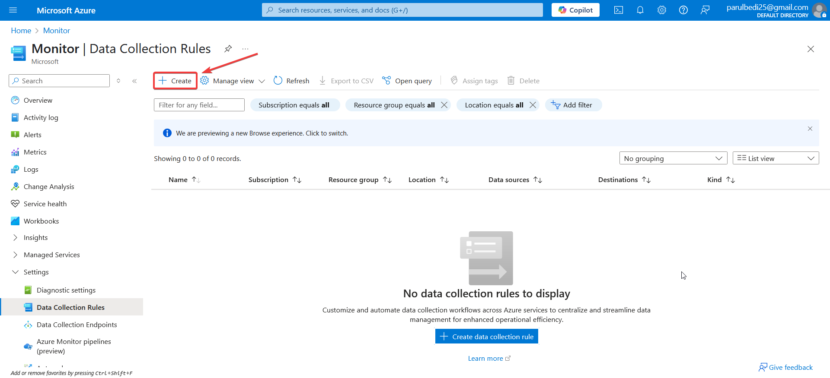Click the sidebar Search box

click(x=59, y=81)
